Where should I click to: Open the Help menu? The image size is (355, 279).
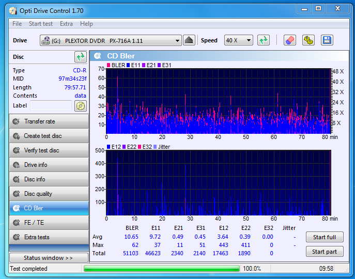point(86,24)
